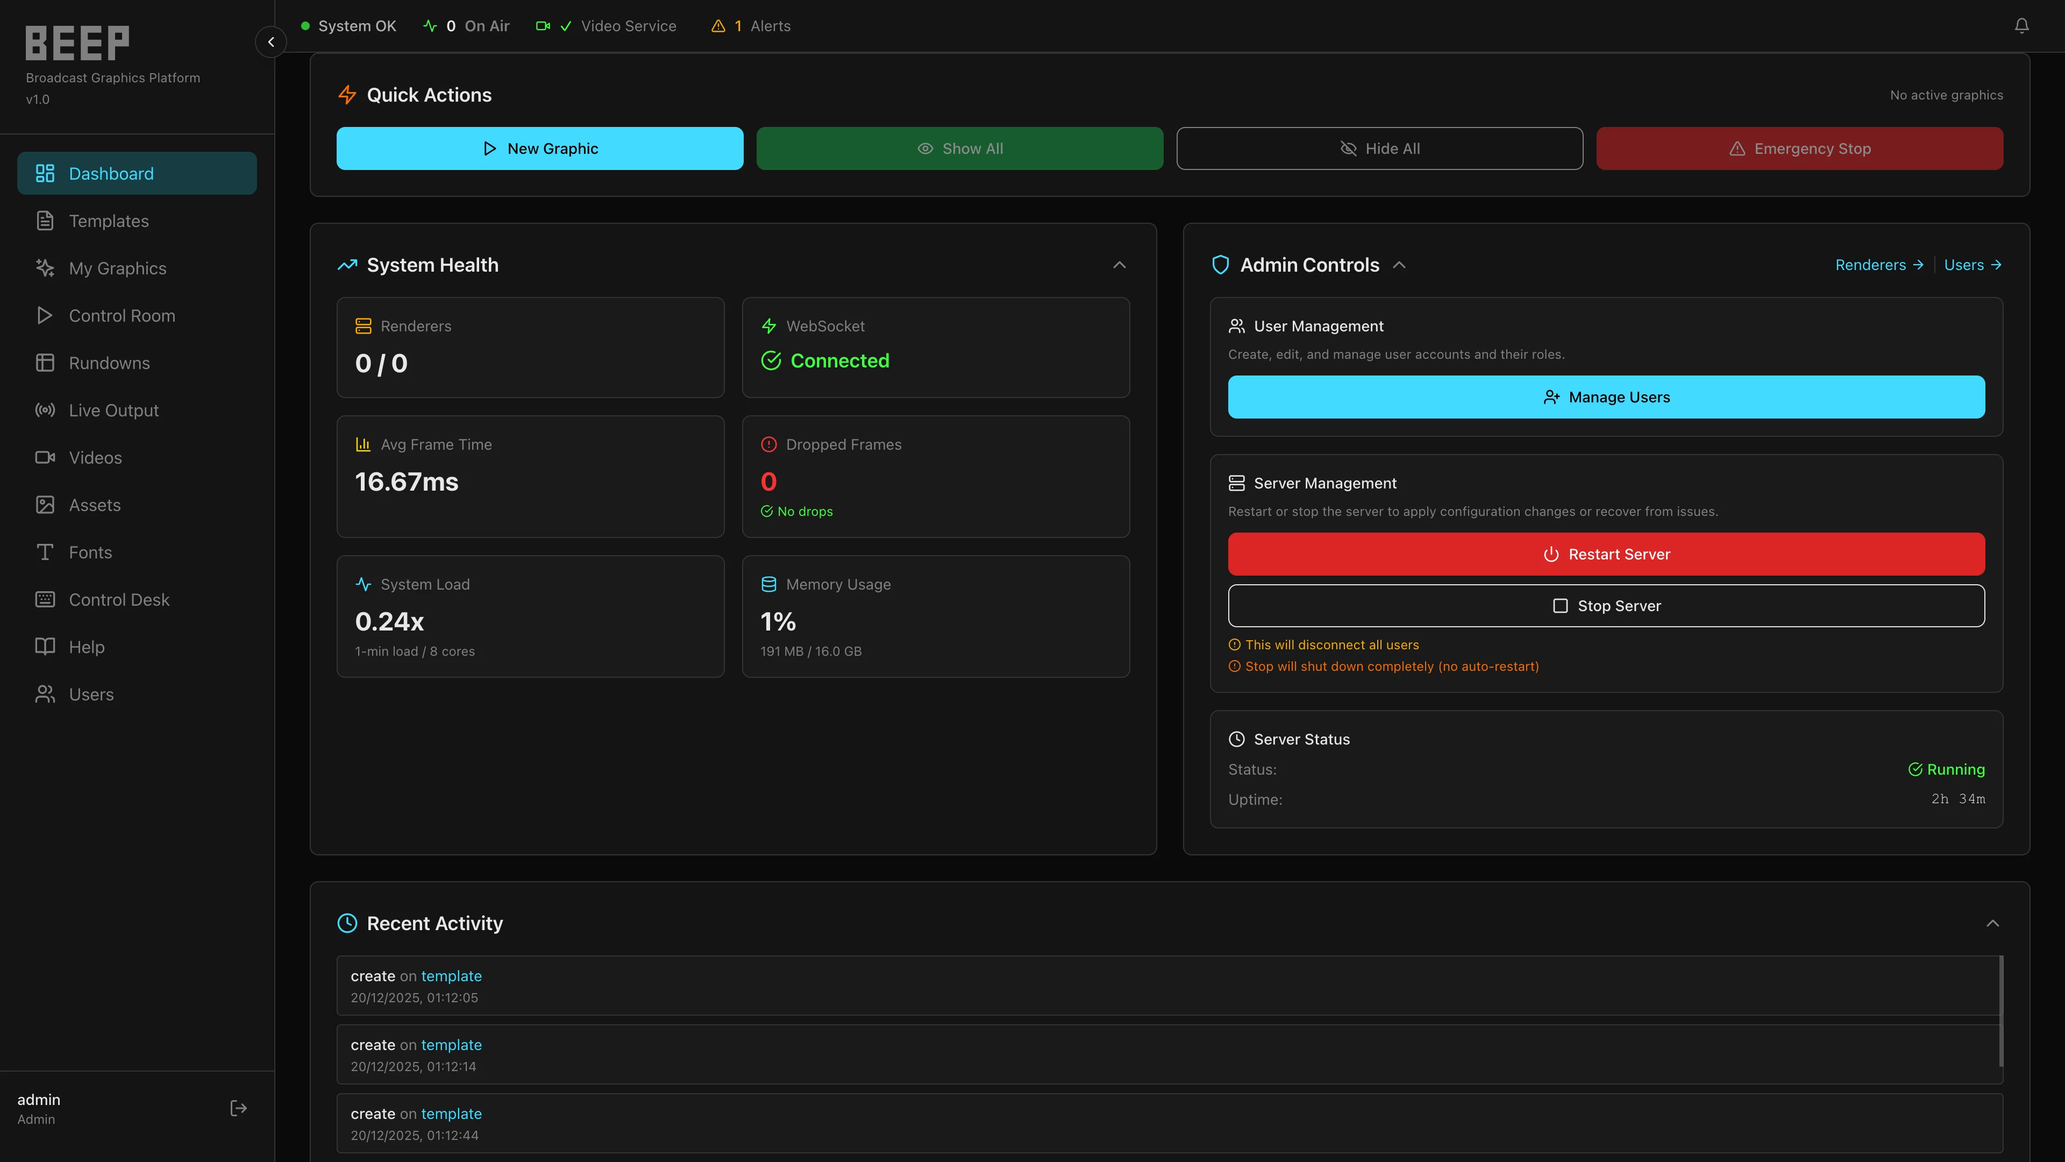Open Control Desk

coord(137,599)
